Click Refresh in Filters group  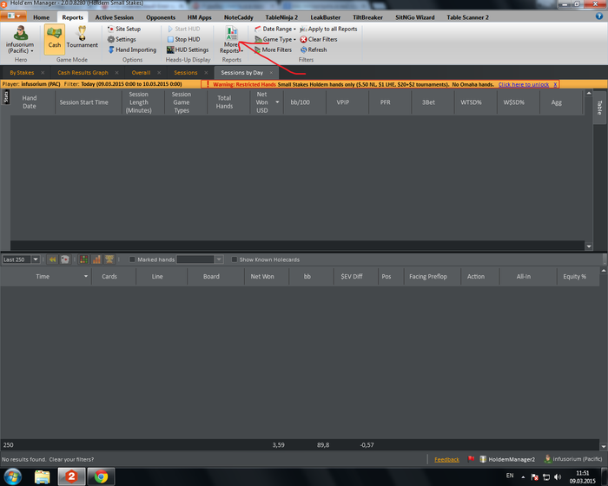314,50
